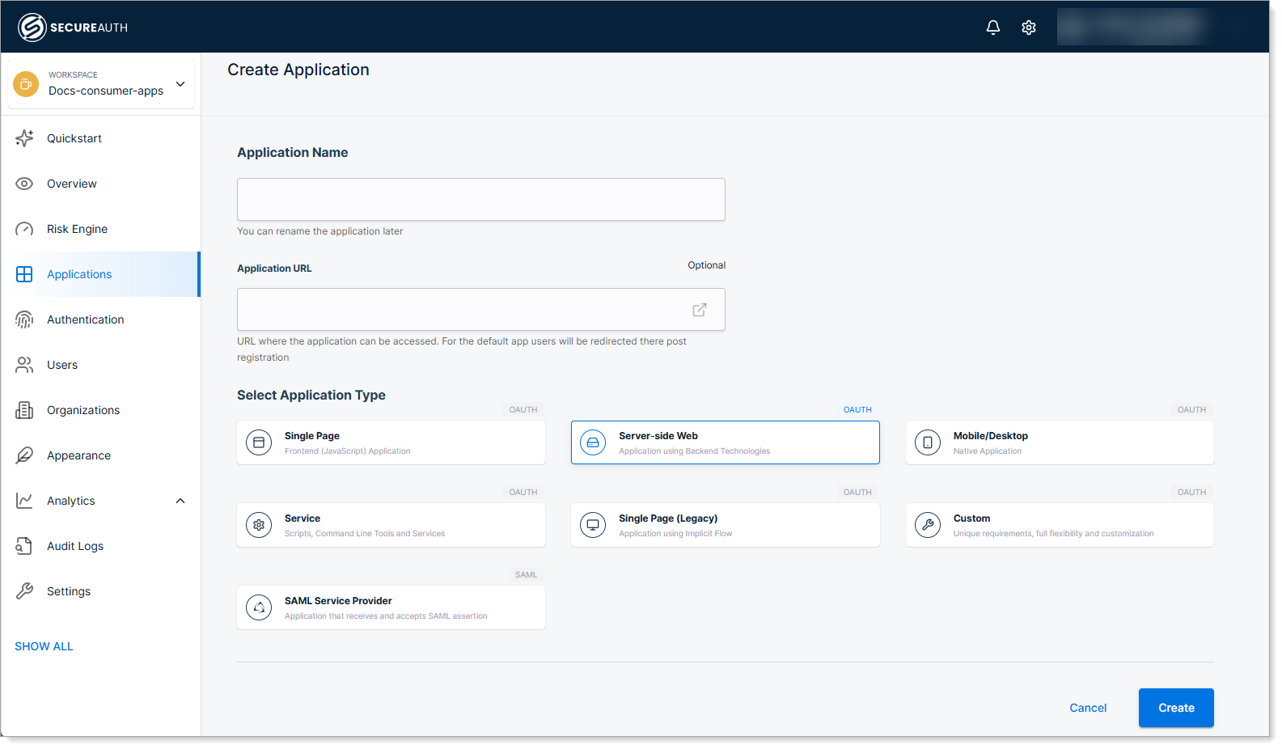This screenshot has height=749, width=1282.
Task: Focus the Application URL input
Action: 481,309
